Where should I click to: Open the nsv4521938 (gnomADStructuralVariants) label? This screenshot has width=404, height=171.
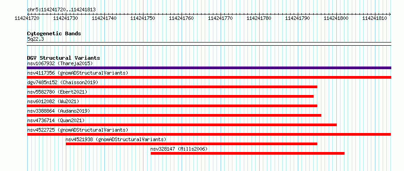(x=116, y=139)
